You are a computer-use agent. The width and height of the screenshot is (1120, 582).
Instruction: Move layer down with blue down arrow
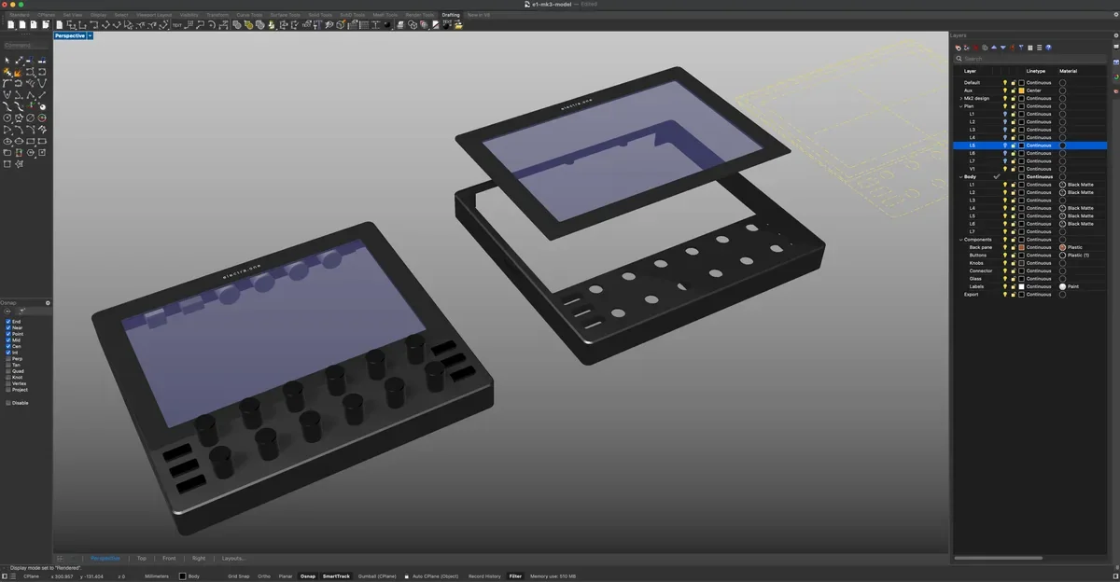pyautogui.click(x=1003, y=48)
